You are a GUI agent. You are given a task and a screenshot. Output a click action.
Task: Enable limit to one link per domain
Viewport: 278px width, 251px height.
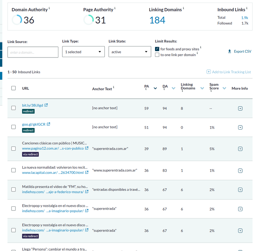click(157, 55)
